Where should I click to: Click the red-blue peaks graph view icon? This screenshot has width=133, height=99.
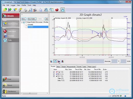pyautogui.click(x=59, y=61)
